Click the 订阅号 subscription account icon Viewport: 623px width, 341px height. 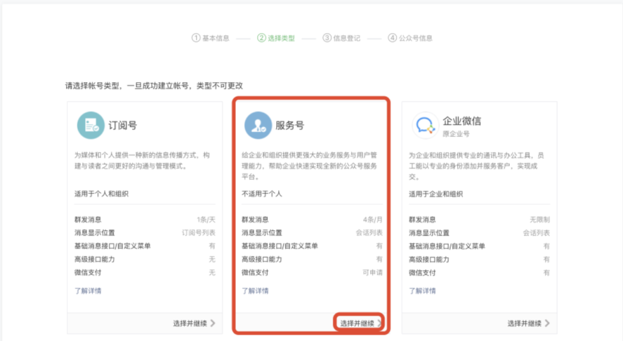pyautogui.click(x=91, y=126)
